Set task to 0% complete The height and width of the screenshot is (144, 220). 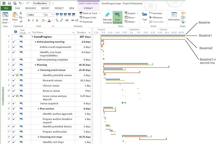coord(57,14)
